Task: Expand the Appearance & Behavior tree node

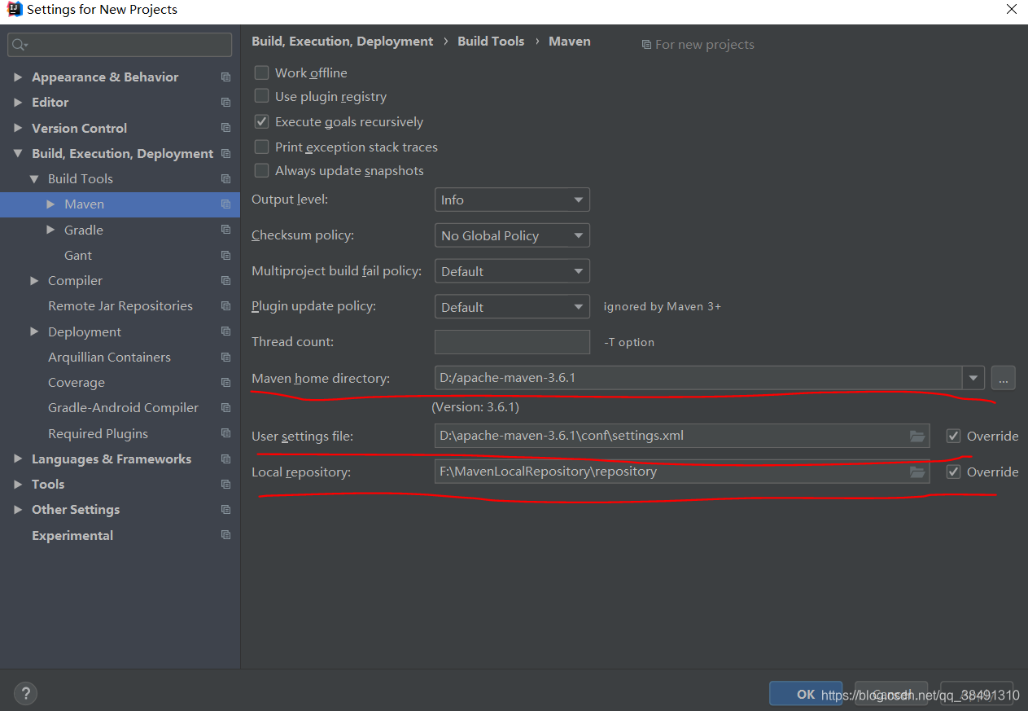Action: (18, 77)
